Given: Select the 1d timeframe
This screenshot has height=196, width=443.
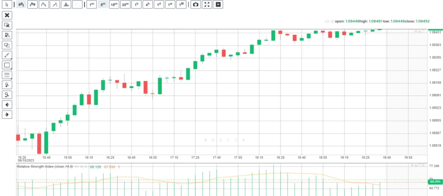Looking at the screenshot, I should click(159, 4).
